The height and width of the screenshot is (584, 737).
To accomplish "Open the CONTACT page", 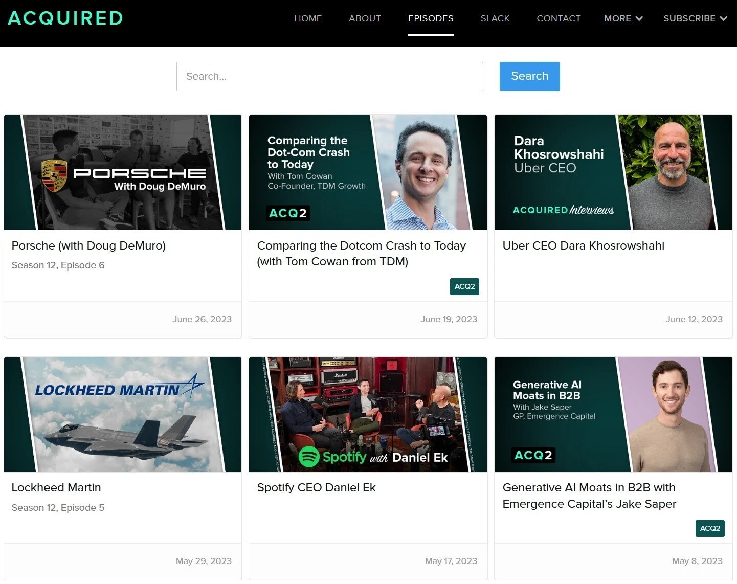I will tap(559, 18).
